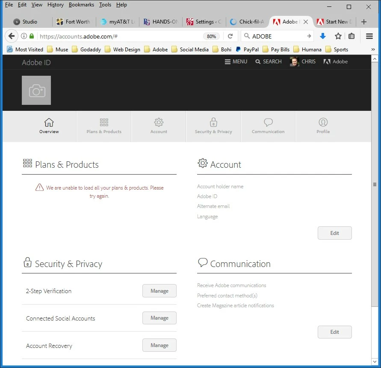Viewport: 381px width, 368px height.
Task: Reload the page with the refresh icon
Action: click(x=230, y=36)
